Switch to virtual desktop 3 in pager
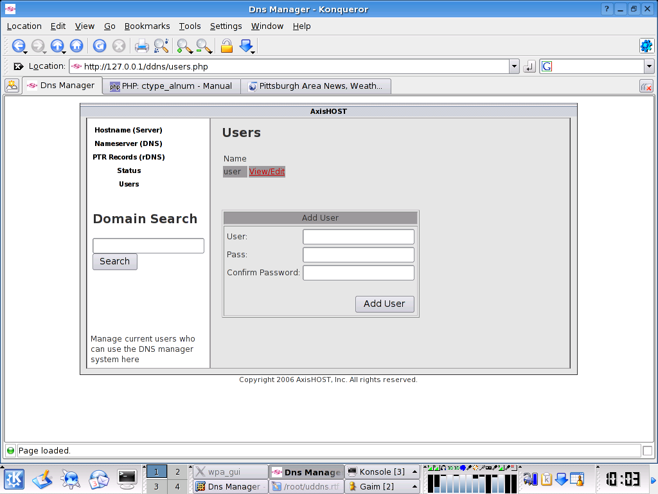The width and height of the screenshot is (658, 494). coord(156,487)
